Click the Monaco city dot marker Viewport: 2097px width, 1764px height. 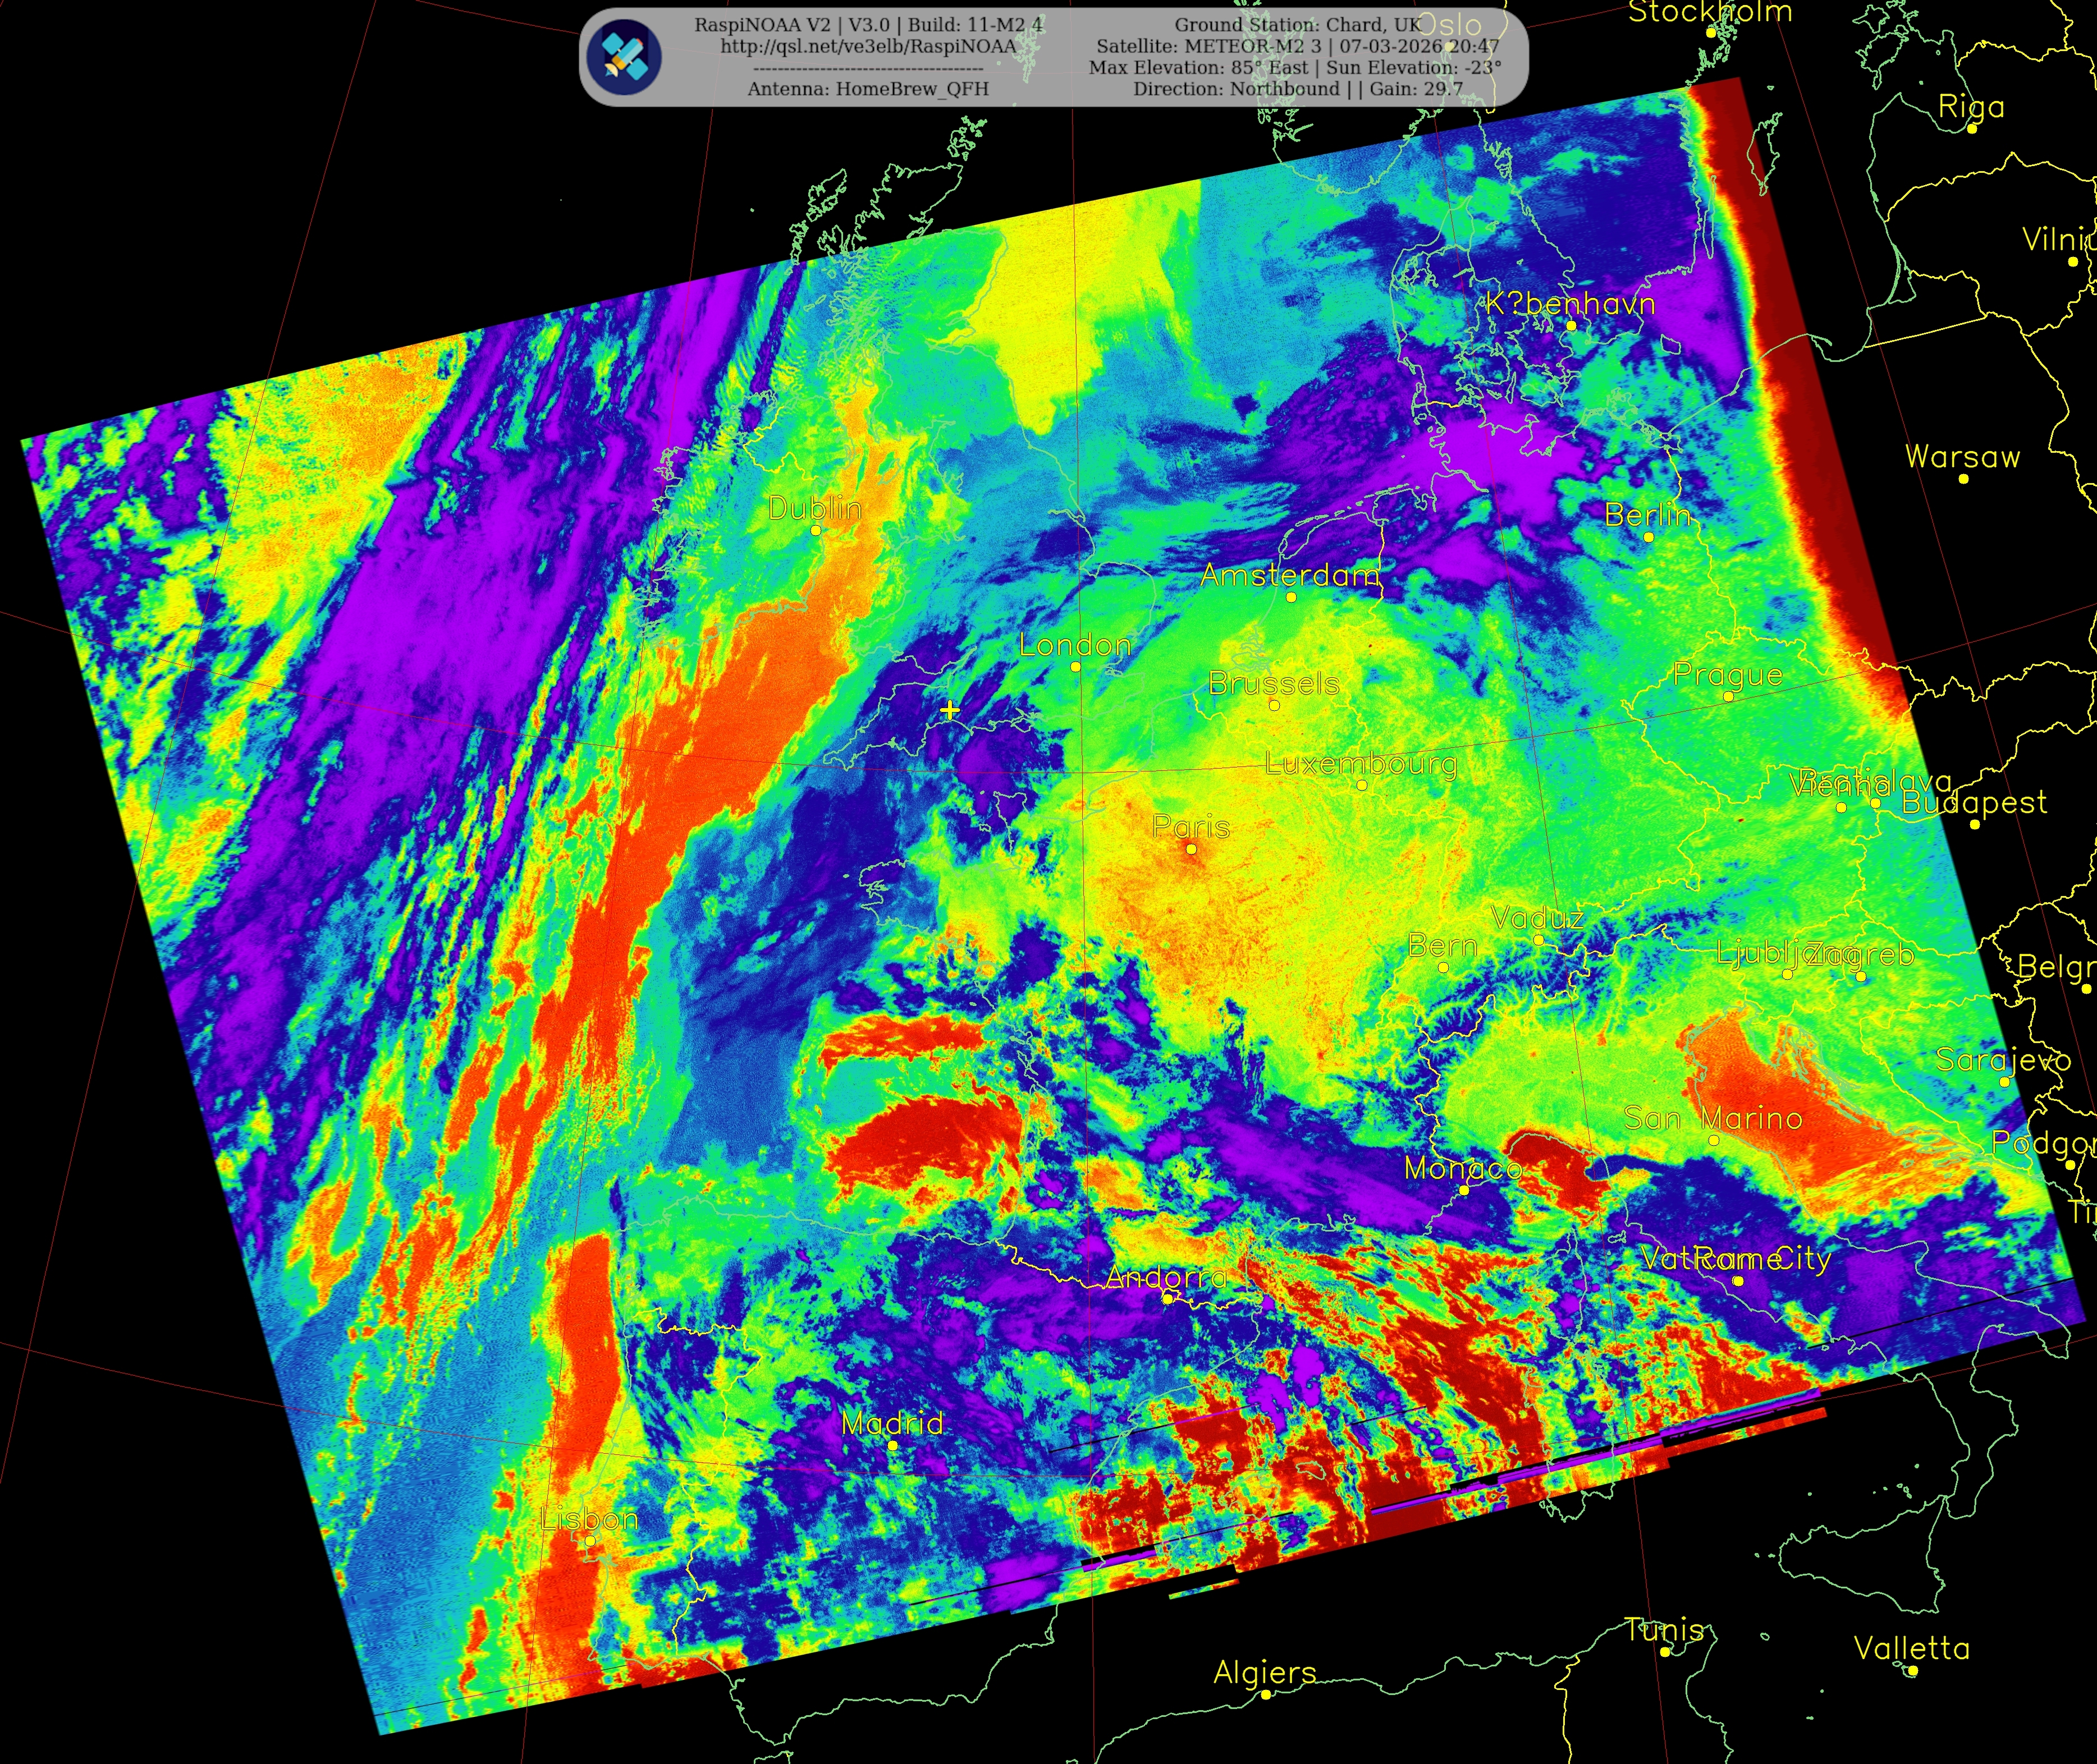(1464, 1190)
